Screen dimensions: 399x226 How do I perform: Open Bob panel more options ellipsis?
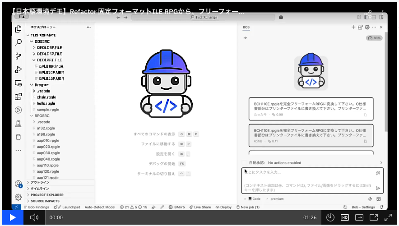[374, 27]
